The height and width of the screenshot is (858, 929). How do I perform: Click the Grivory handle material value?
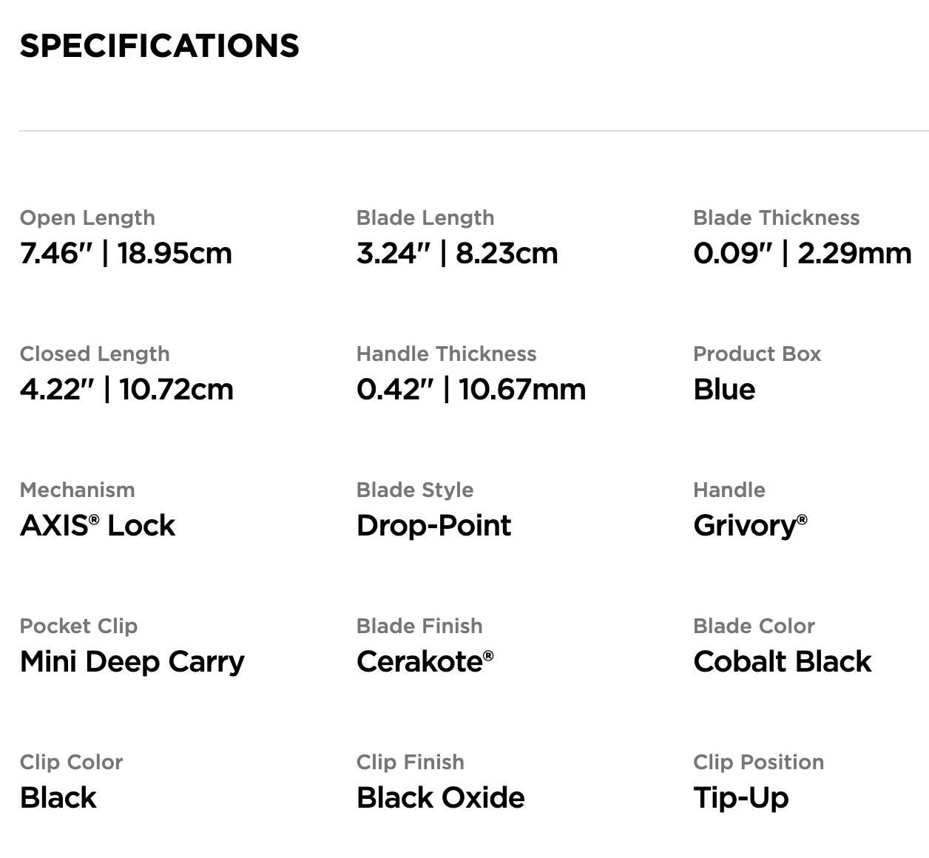click(750, 526)
